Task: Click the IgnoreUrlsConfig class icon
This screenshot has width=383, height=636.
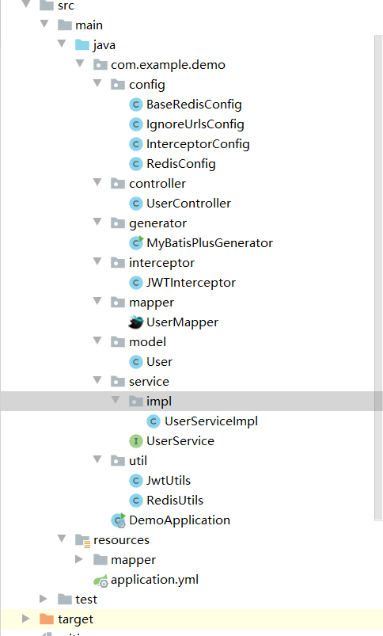Action: [x=136, y=124]
